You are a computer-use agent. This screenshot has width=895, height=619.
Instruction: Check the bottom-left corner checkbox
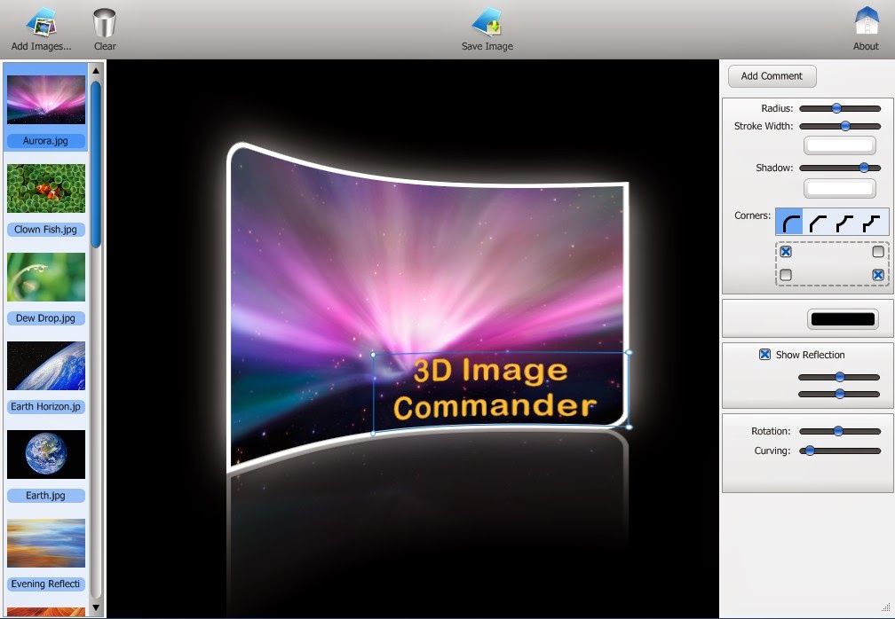pos(786,275)
